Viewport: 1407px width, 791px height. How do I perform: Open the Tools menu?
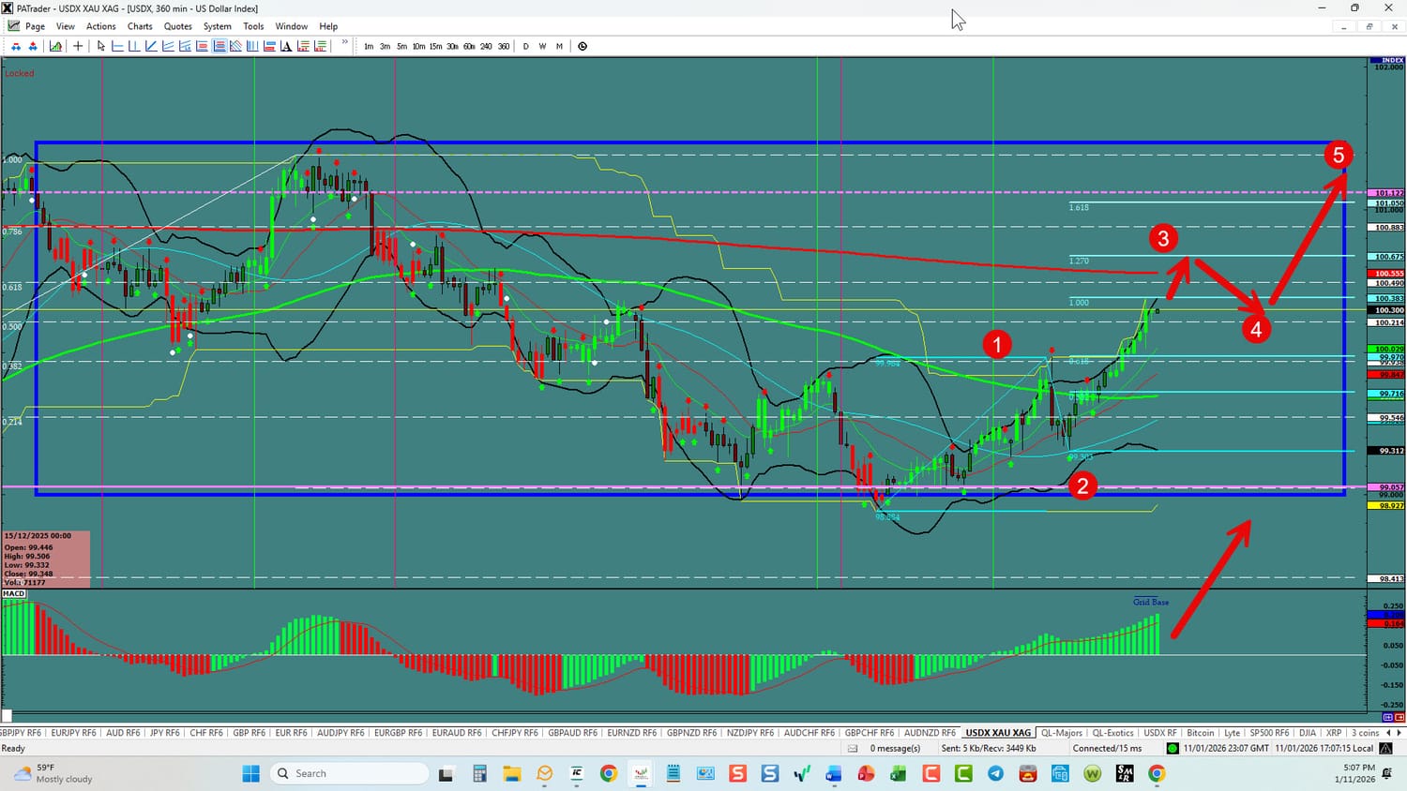[253, 26]
